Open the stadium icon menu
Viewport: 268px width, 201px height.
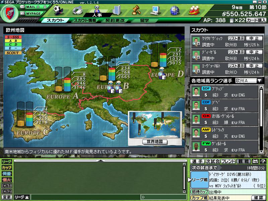click(x=78, y=10)
